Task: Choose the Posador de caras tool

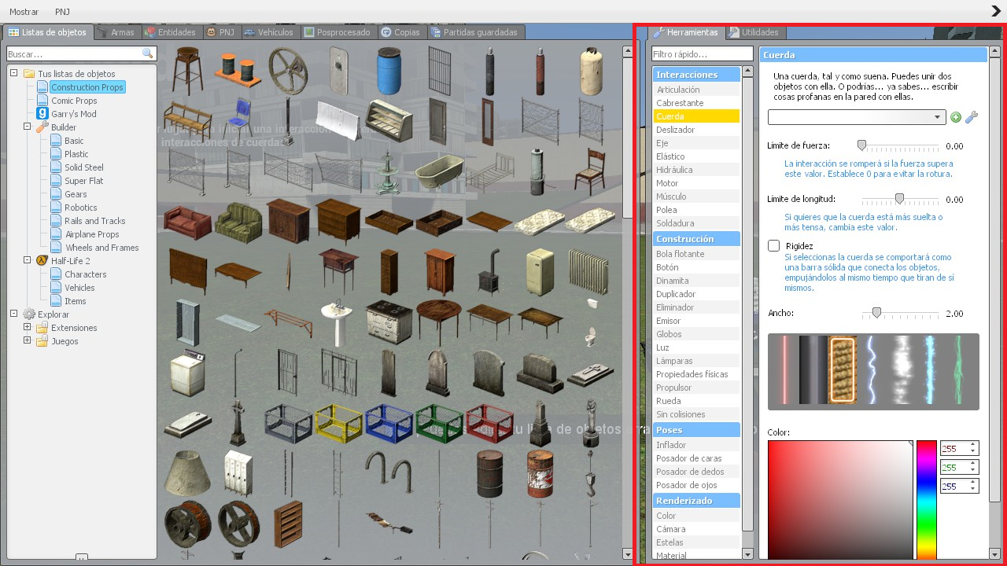Action: tap(696, 458)
